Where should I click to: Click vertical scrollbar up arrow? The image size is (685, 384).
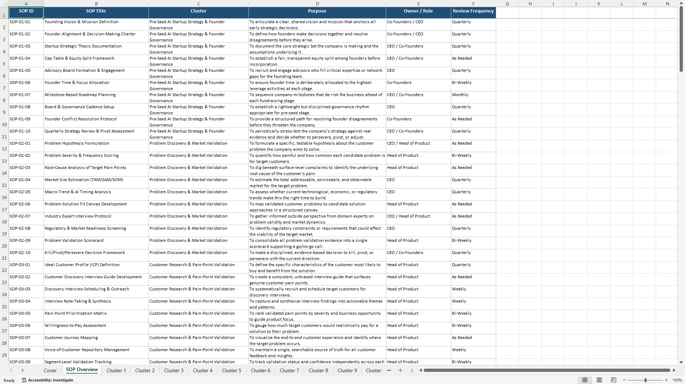tap(681, 3)
